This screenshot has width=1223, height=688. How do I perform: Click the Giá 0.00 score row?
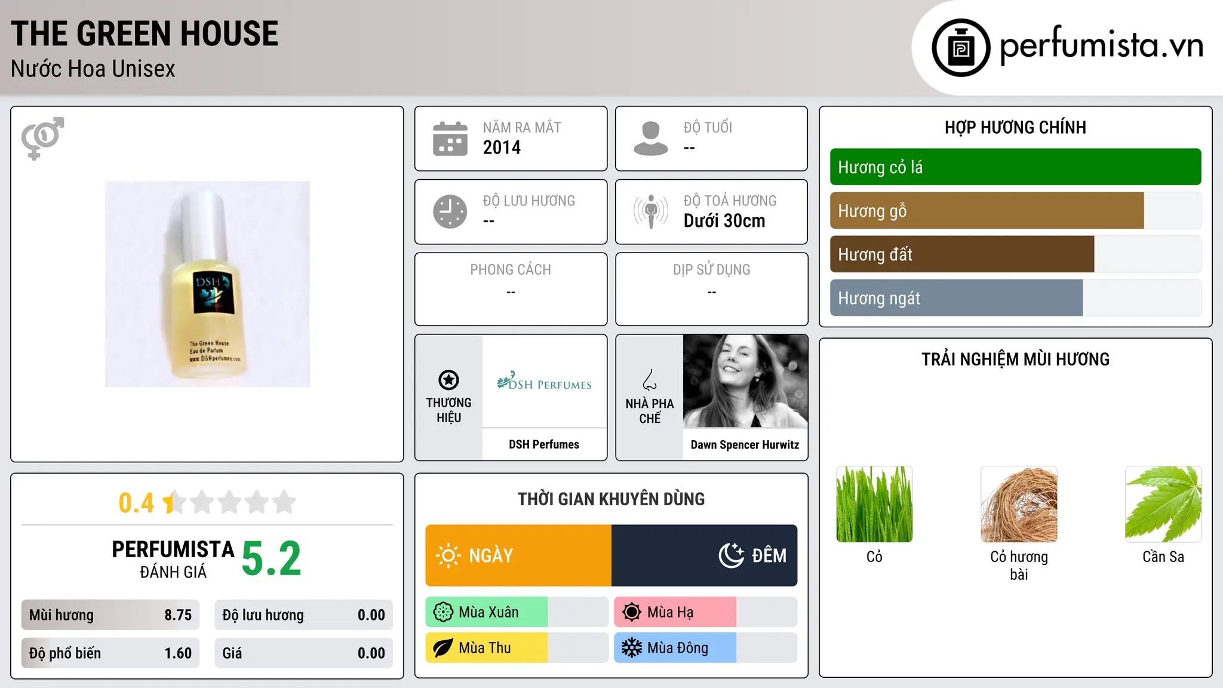[304, 653]
